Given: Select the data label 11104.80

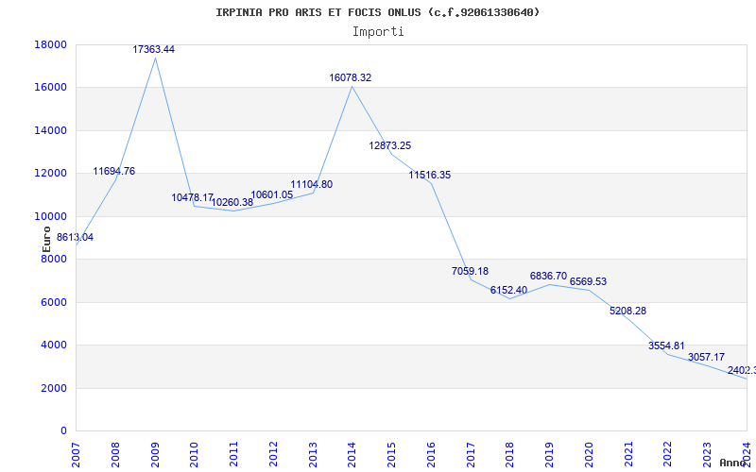Looking at the screenshot, I should pos(312,184).
